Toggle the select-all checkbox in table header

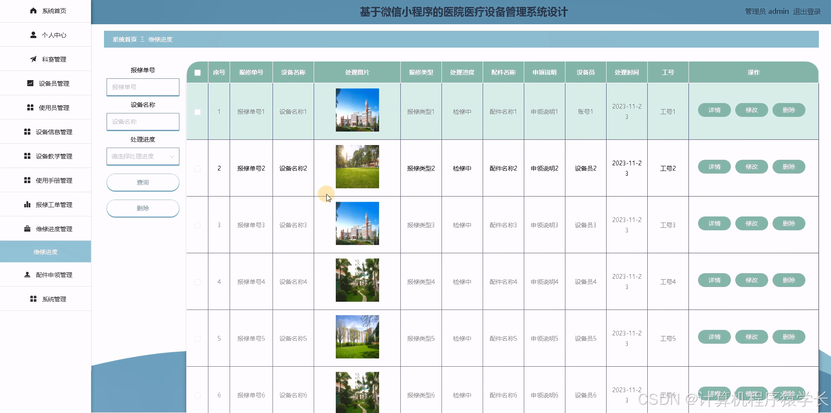coord(198,73)
